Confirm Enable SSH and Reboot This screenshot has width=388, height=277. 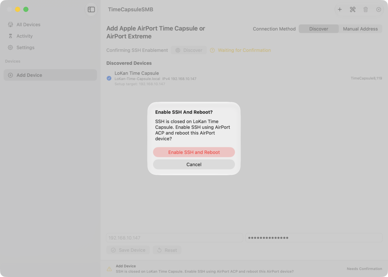pos(194,152)
